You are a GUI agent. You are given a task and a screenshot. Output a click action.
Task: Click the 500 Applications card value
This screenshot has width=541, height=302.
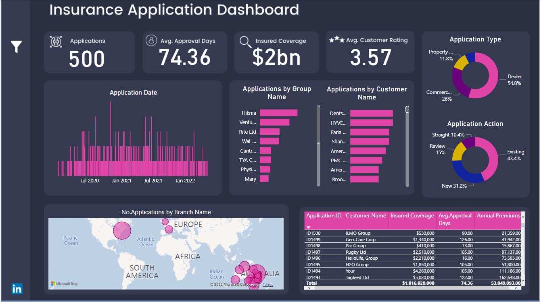pyautogui.click(x=87, y=59)
